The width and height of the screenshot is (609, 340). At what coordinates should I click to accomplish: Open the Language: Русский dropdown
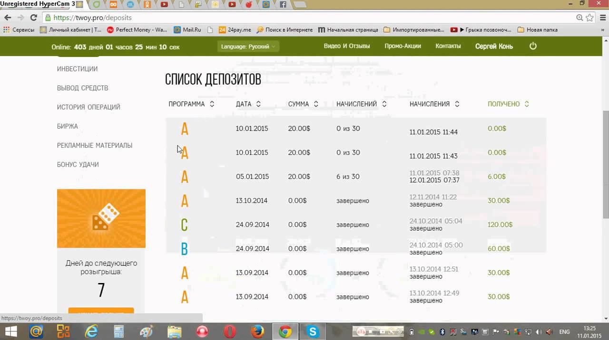tap(248, 47)
